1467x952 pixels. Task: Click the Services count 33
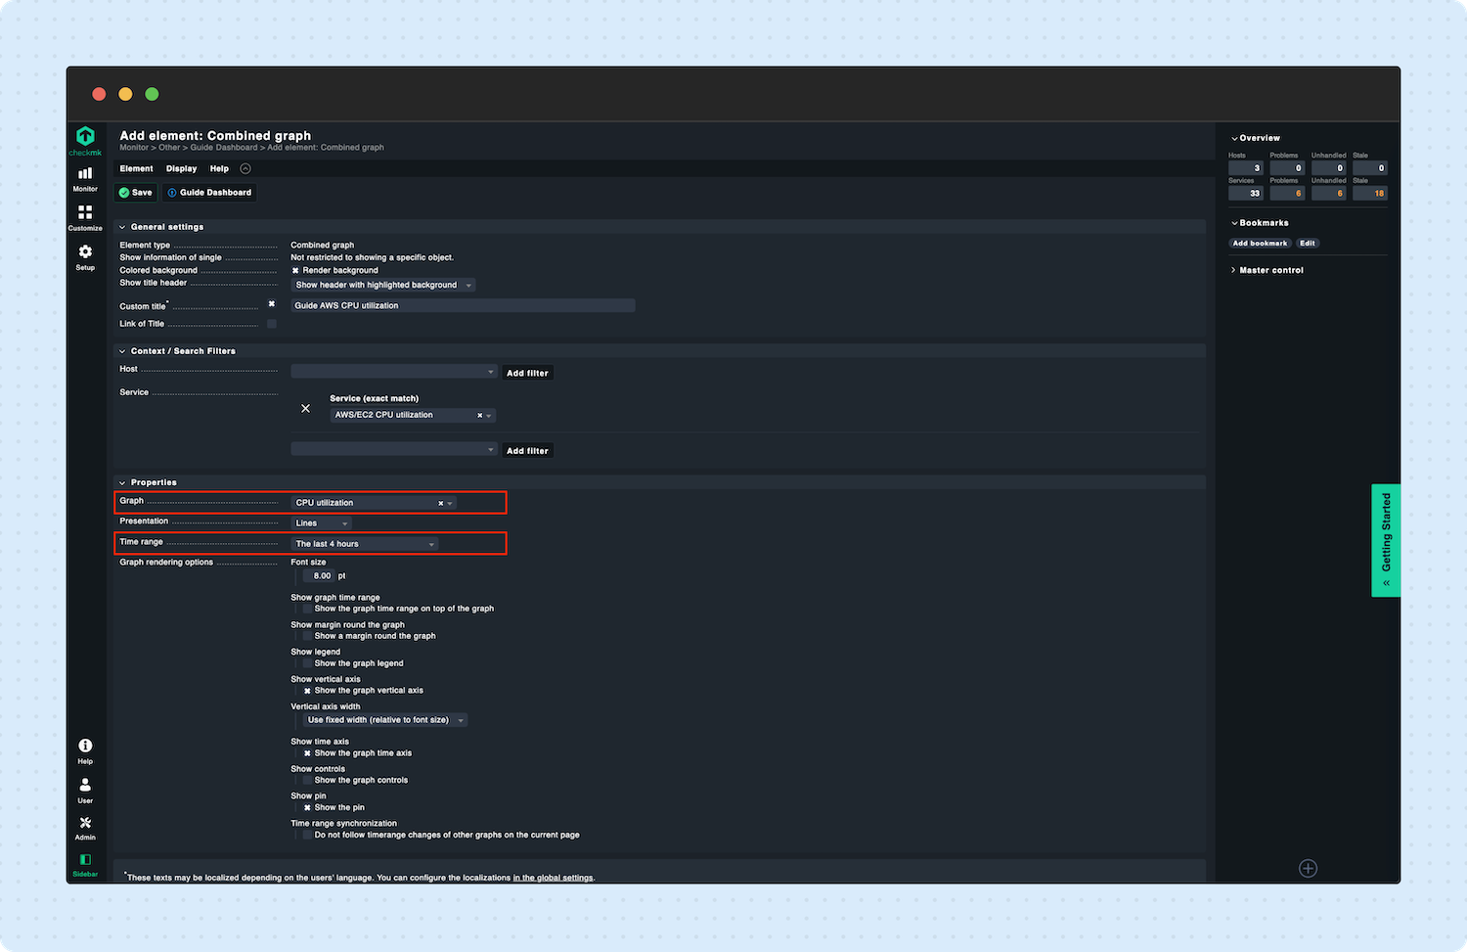coord(1246,194)
